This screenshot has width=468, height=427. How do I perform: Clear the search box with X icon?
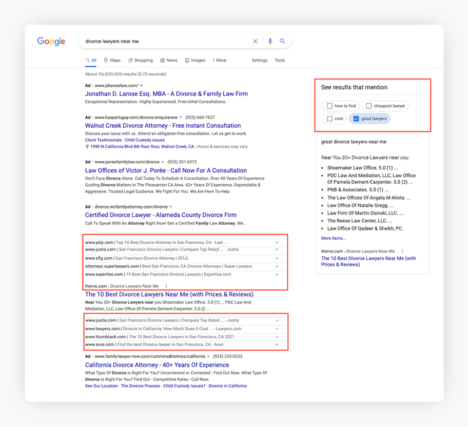point(255,41)
